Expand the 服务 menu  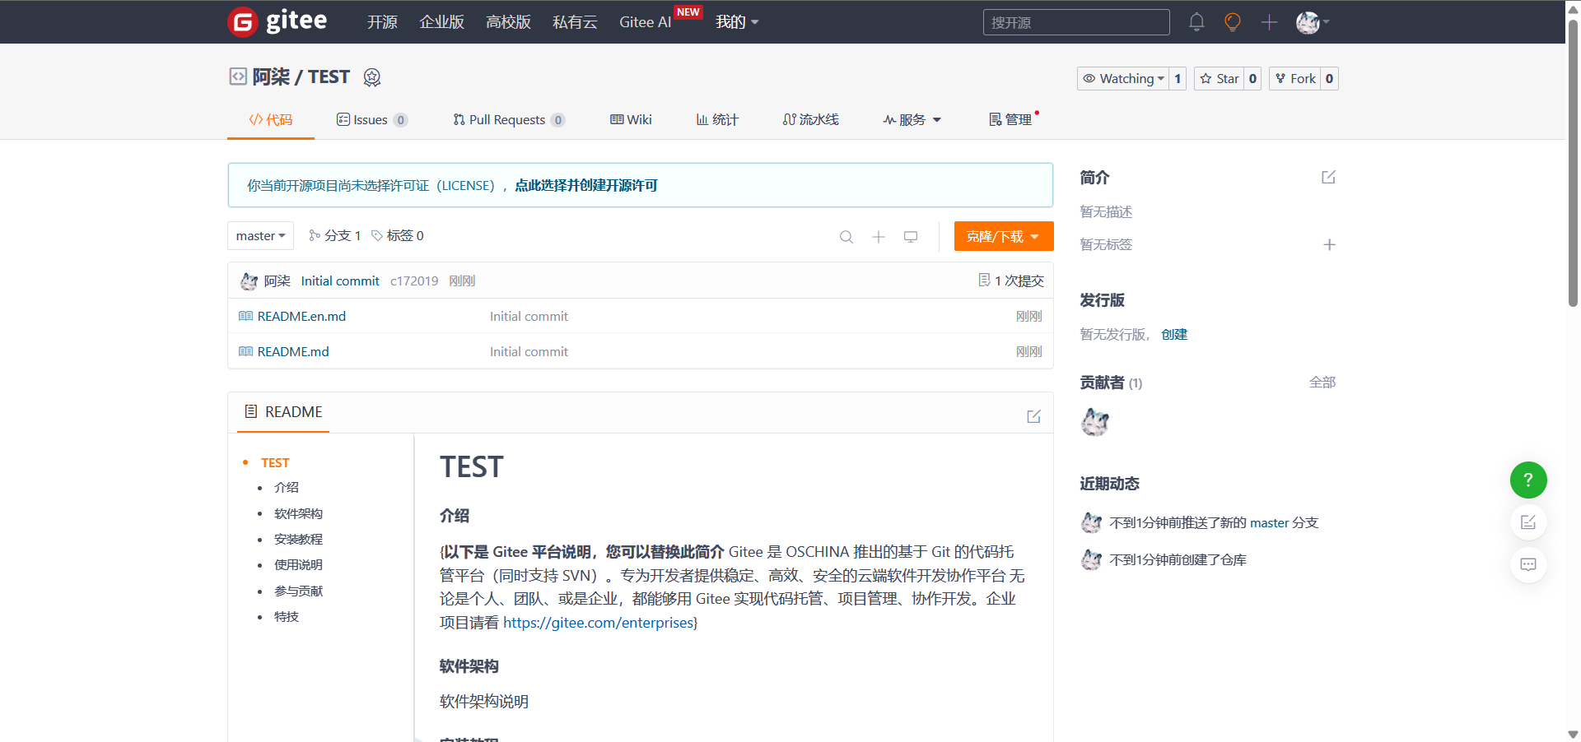(x=912, y=120)
